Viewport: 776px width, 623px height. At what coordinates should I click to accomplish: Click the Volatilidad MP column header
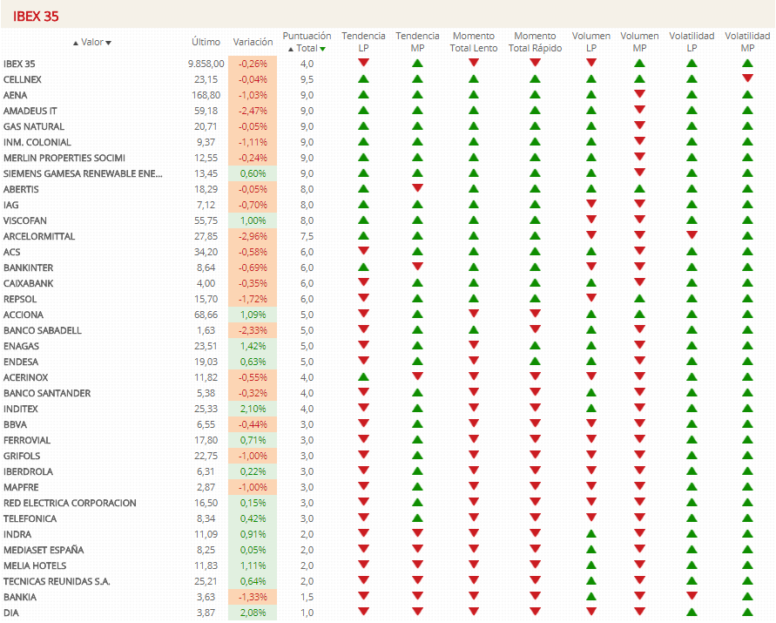click(747, 42)
